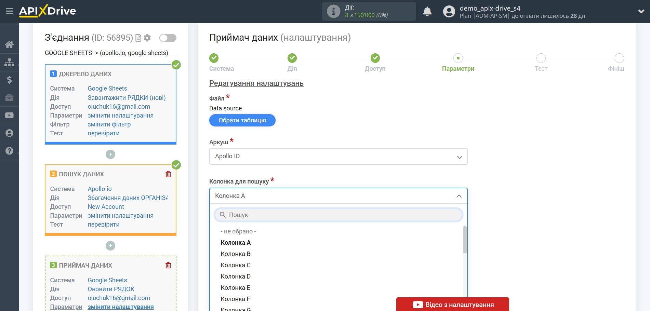The height and width of the screenshot is (311, 650).
Task: Open the Help question mark icon
Action: tap(9, 151)
